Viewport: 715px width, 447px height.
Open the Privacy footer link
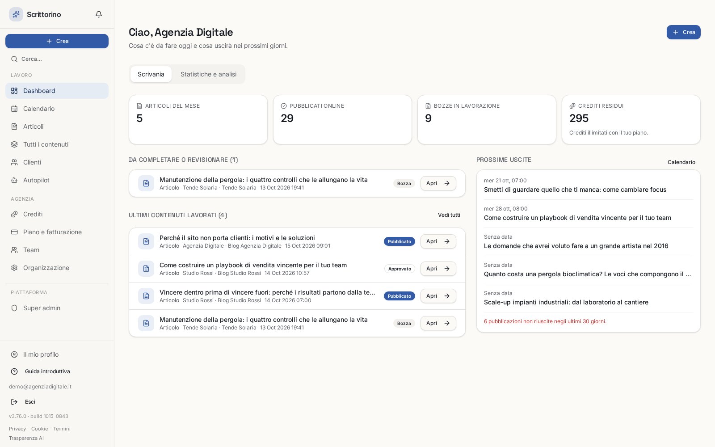point(17,429)
